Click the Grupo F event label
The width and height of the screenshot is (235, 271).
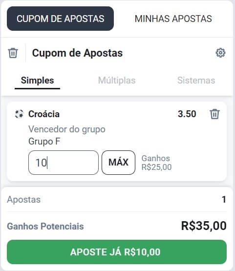coord(44,142)
